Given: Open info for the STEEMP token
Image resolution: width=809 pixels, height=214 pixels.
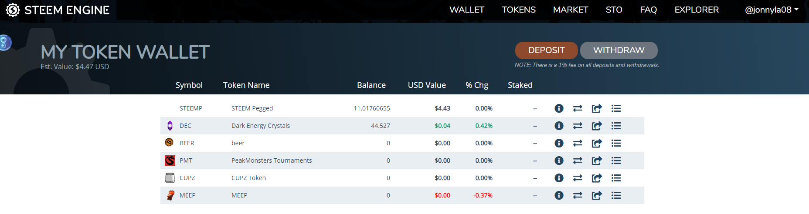Looking at the screenshot, I should click(x=559, y=108).
